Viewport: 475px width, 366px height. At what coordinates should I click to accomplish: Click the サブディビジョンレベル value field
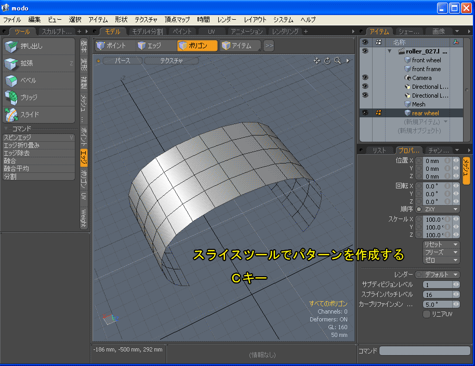tap(438, 284)
